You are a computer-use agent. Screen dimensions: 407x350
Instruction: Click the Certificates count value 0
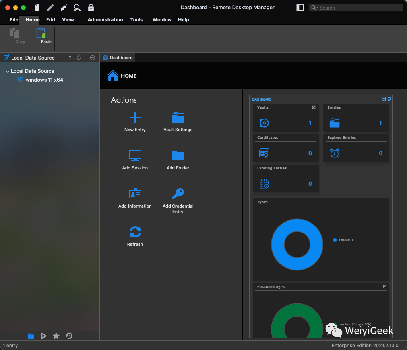click(310, 153)
